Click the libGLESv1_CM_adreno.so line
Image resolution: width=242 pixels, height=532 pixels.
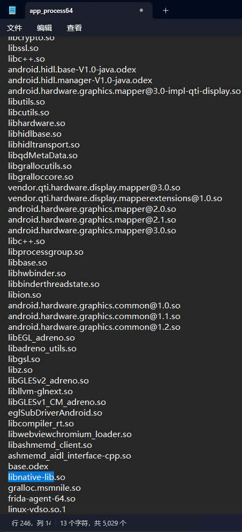click(57, 402)
